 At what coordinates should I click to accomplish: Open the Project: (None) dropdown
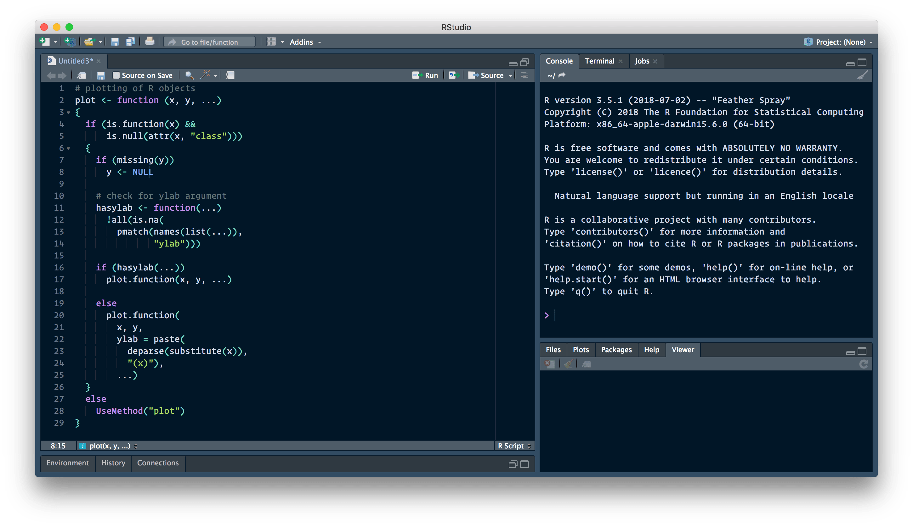tap(840, 42)
